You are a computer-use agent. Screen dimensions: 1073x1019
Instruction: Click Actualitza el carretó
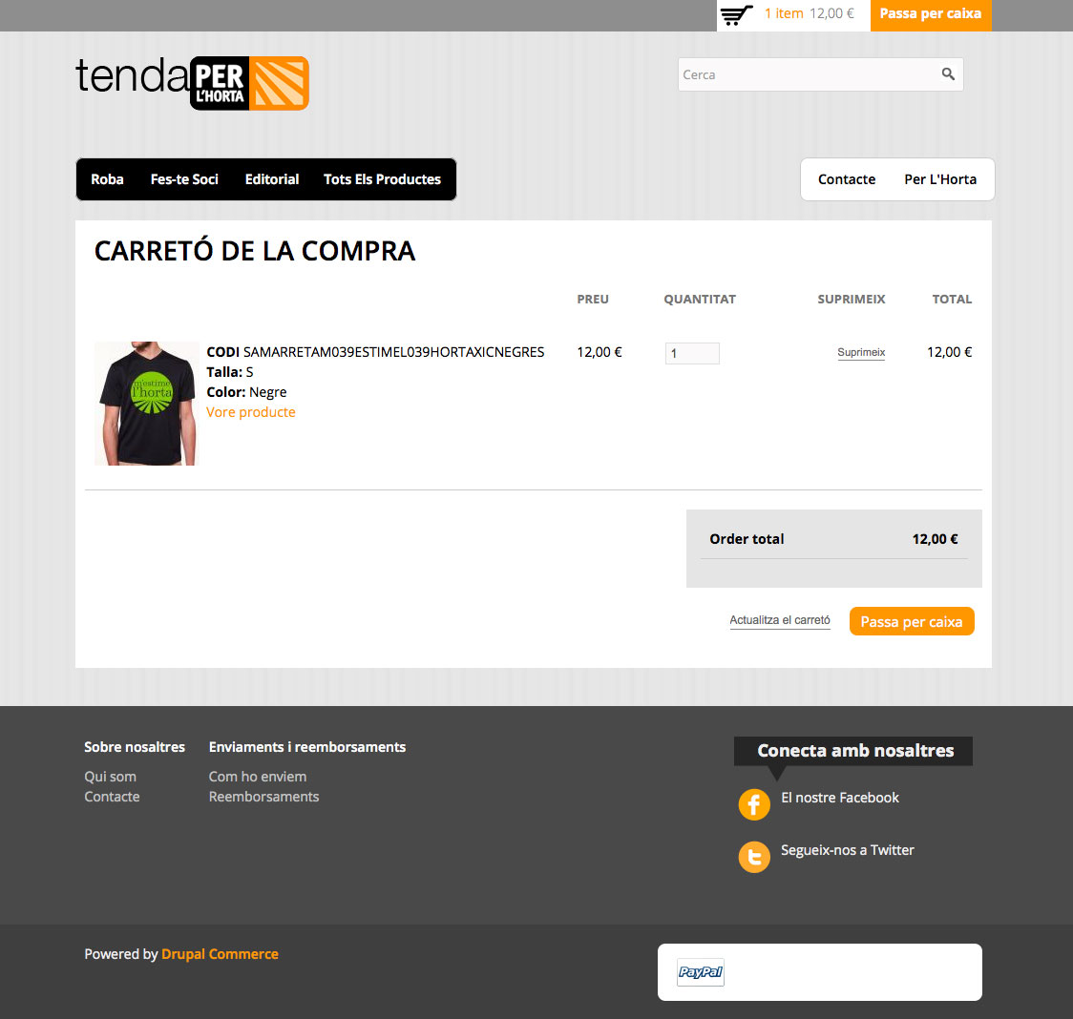[779, 620]
